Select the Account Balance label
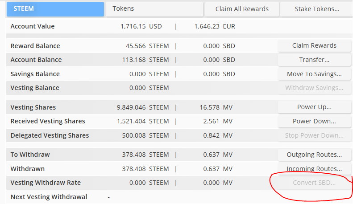This screenshot has height=204, width=353. (x=36, y=60)
